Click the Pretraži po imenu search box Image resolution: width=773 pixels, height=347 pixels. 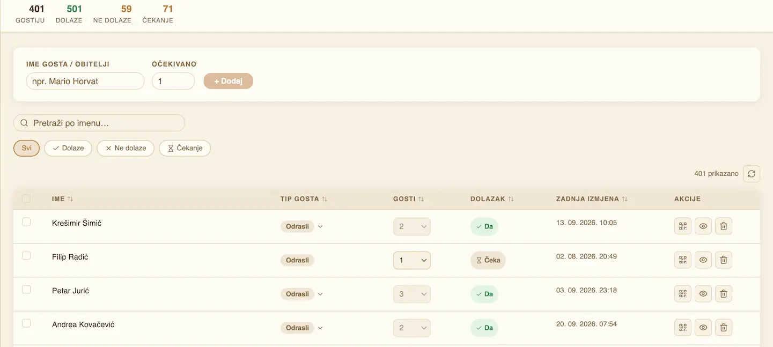pos(99,123)
